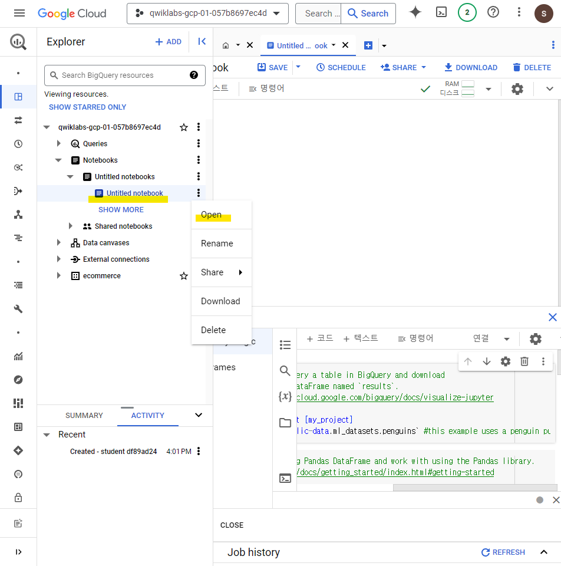Collapse the Untitled notebooks folder
This screenshot has width=561, height=566.
click(70, 177)
